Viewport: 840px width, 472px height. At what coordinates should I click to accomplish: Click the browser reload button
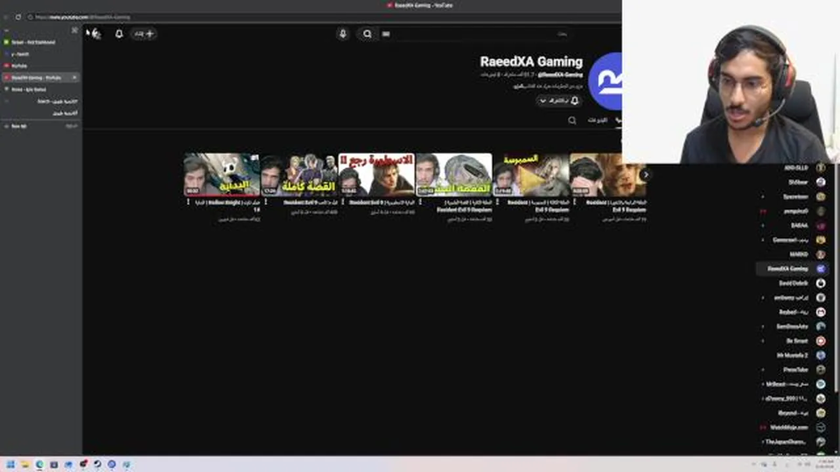[18, 17]
